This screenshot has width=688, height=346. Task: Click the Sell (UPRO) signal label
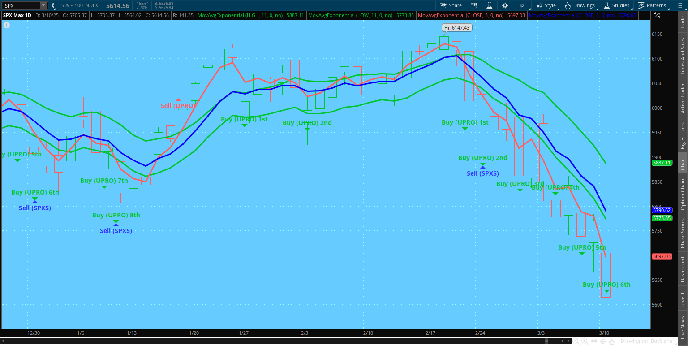(178, 106)
